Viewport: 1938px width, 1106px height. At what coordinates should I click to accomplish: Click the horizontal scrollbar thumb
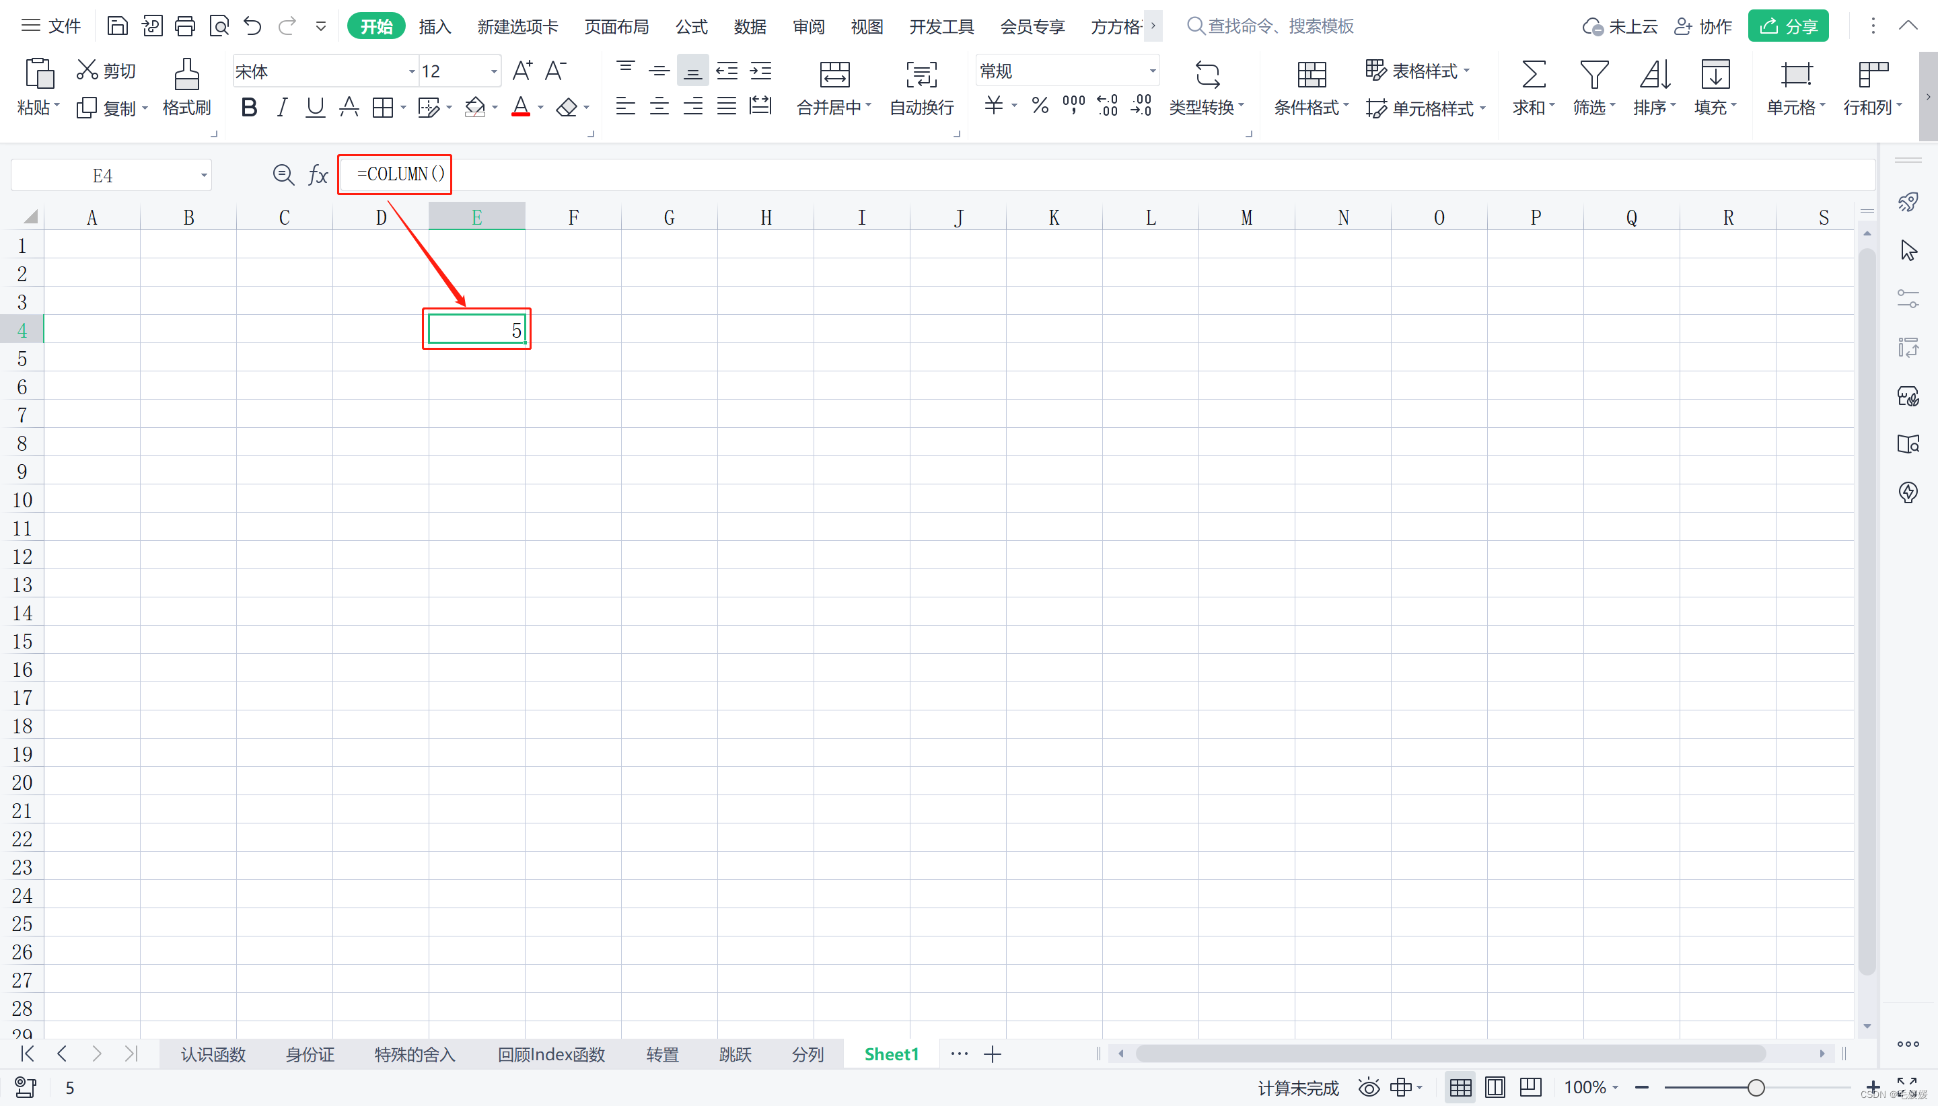click(x=1450, y=1054)
